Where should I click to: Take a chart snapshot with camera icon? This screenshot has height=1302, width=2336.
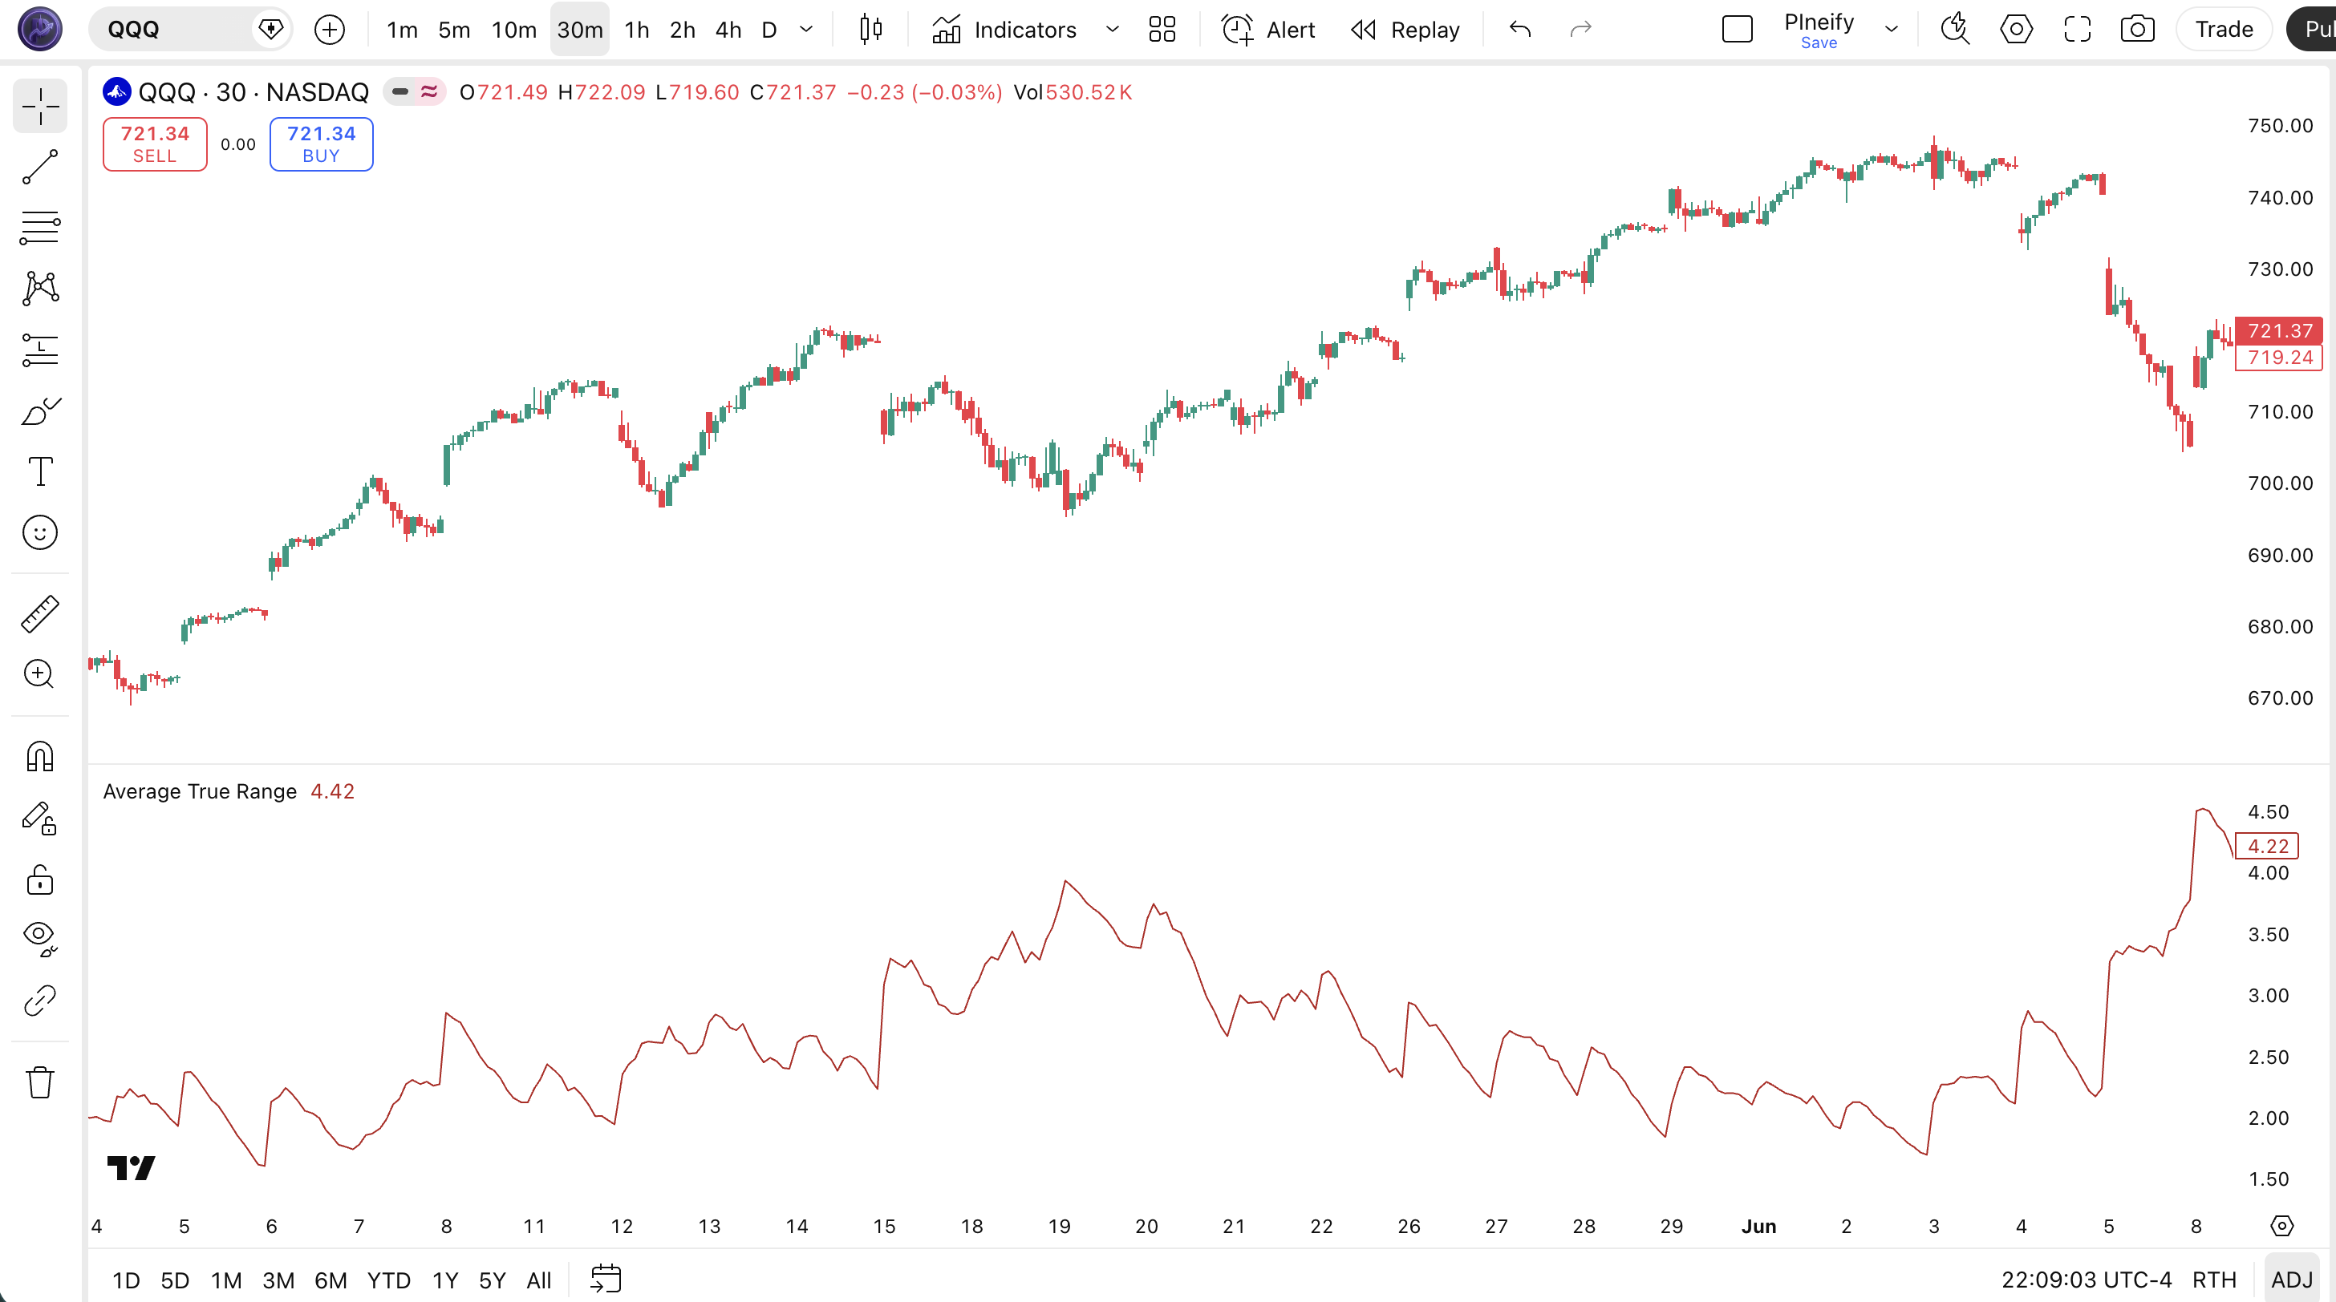coord(2137,30)
